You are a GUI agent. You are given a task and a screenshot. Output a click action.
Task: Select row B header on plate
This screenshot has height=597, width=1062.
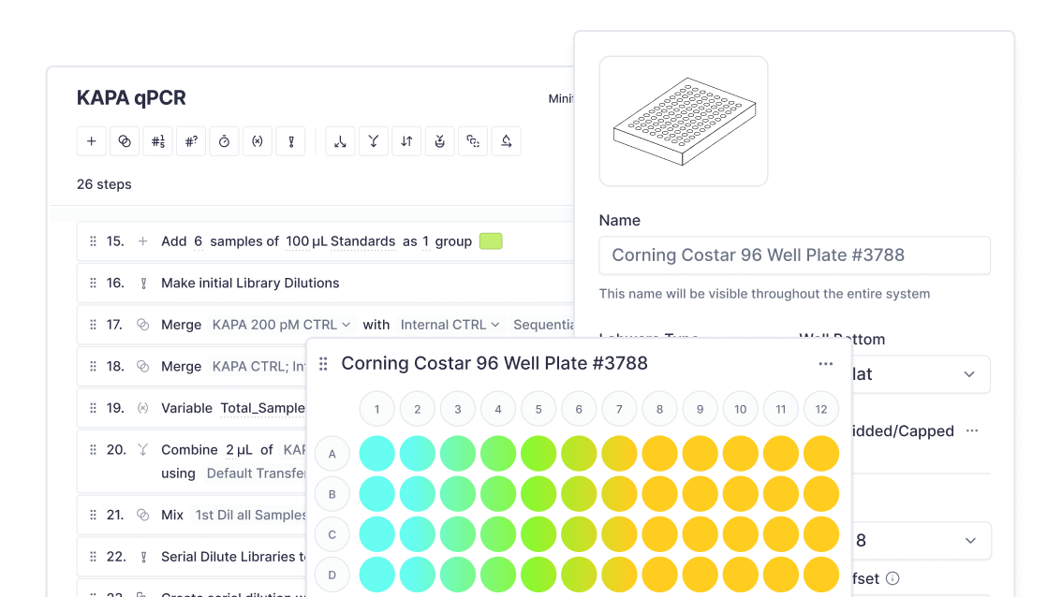(332, 494)
